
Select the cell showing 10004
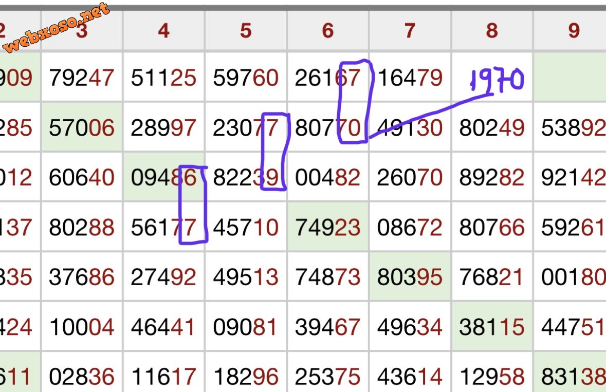click(x=82, y=327)
